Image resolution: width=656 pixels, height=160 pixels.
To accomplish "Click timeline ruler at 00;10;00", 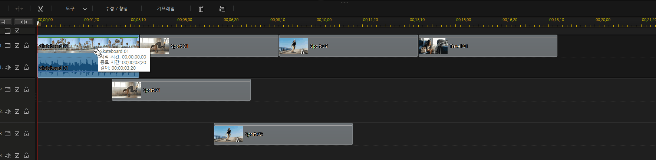I will click(x=324, y=22).
